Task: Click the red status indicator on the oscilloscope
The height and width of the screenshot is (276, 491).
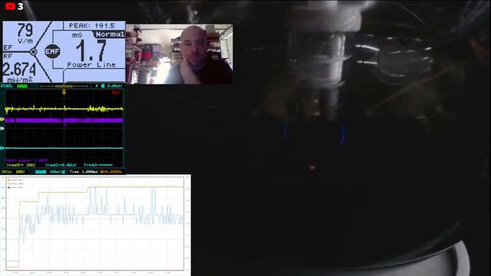Action: [116, 93]
